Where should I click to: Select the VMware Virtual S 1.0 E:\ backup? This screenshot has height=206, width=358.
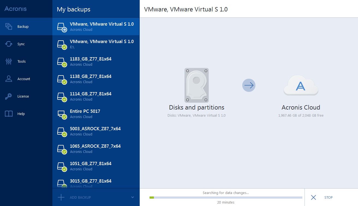point(96,44)
